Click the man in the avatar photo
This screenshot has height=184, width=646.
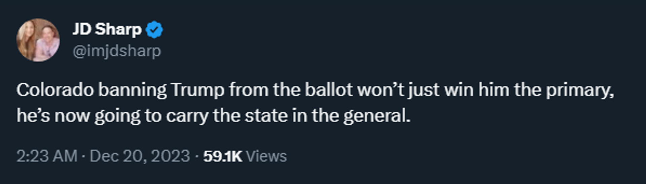48,42
